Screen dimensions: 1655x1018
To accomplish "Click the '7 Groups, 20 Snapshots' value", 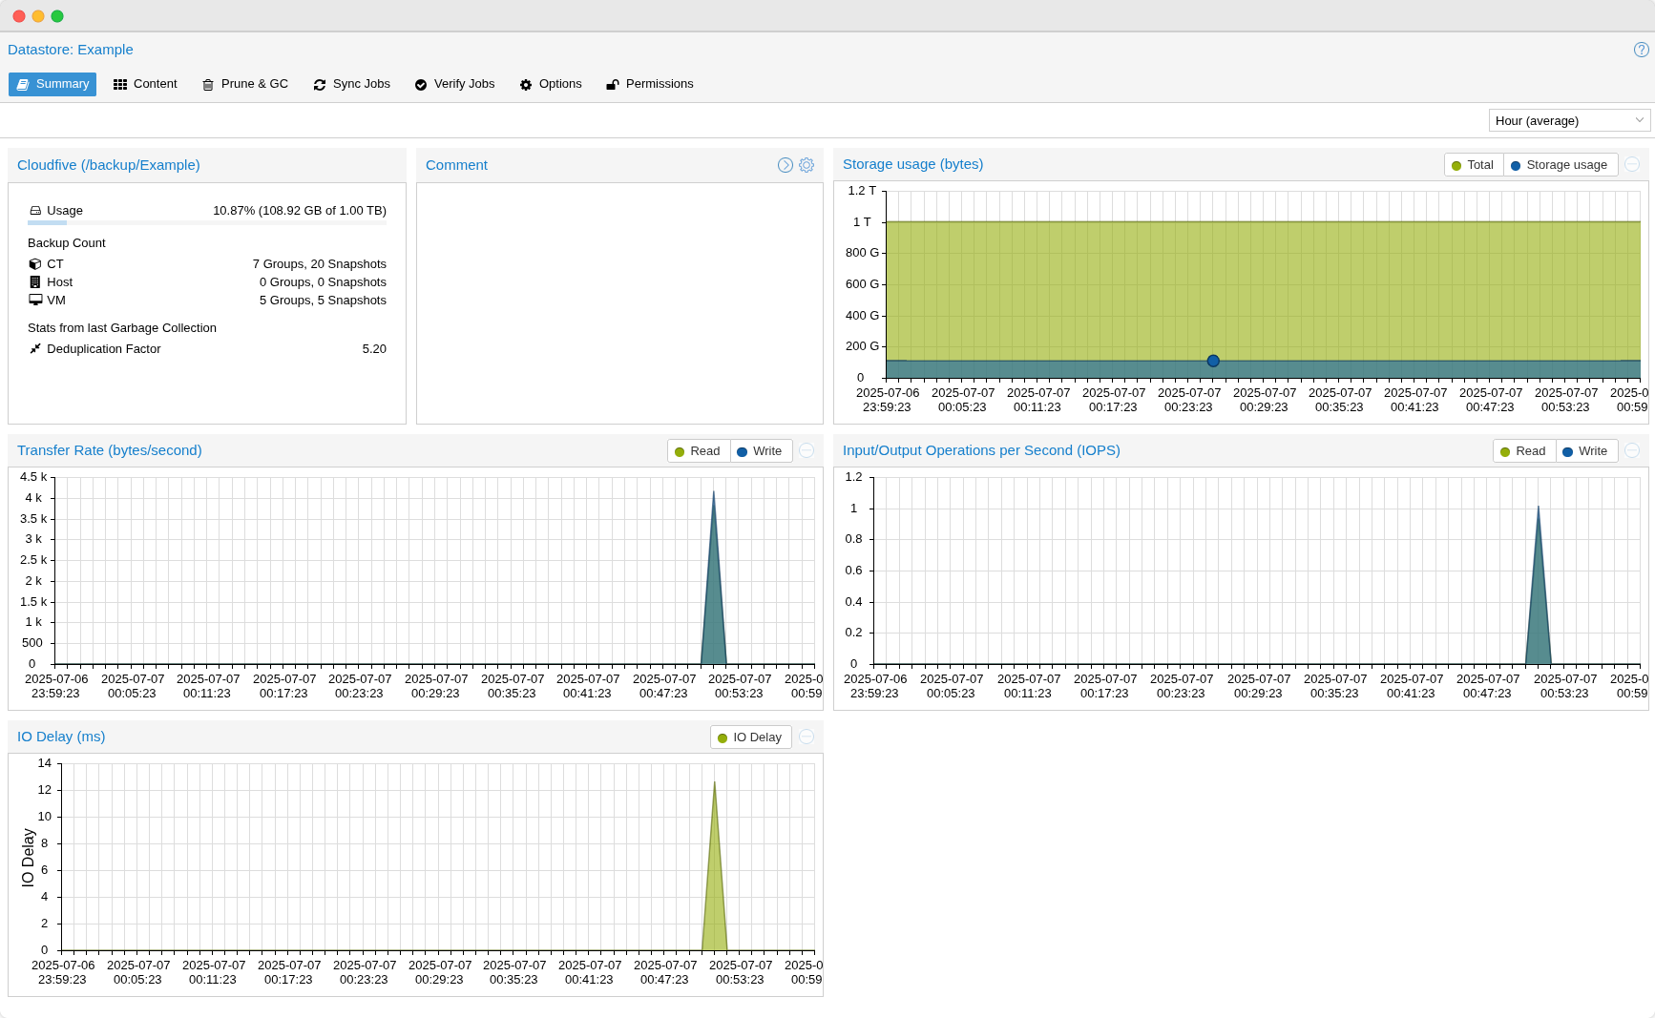I will (320, 264).
